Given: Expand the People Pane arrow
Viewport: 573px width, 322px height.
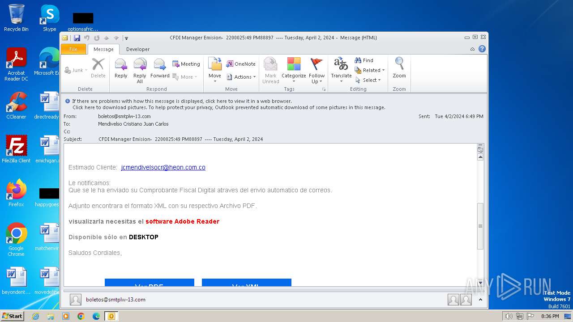Looking at the screenshot, I should point(480,300).
